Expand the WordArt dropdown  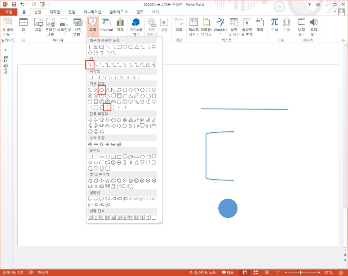(220, 34)
